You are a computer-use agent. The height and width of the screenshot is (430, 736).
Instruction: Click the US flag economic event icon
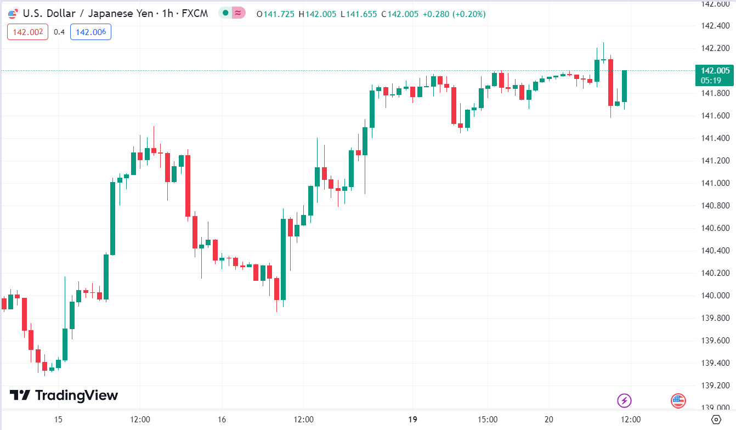(678, 400)
